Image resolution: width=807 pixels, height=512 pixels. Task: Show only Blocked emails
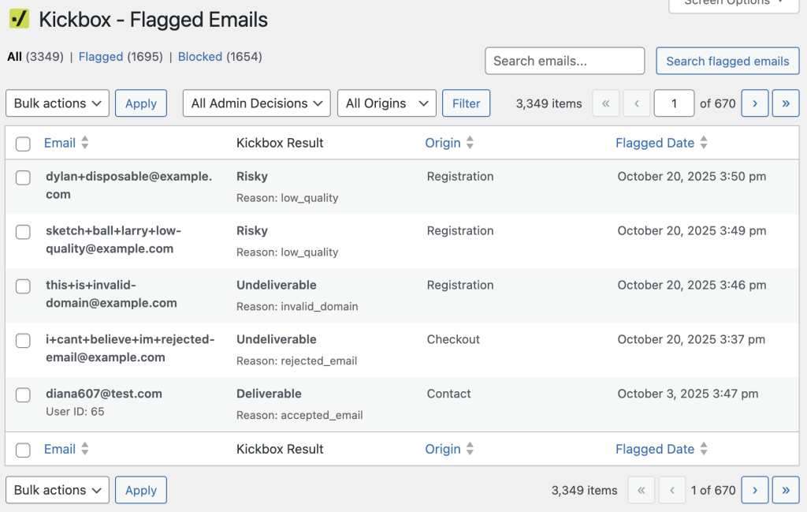click(200, 57)
